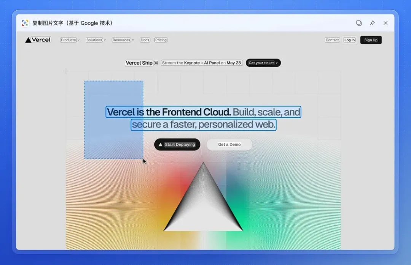411x265 pixels.
Task: Select text 'secure a faster, personalized web.'
Action: (203, 124)
